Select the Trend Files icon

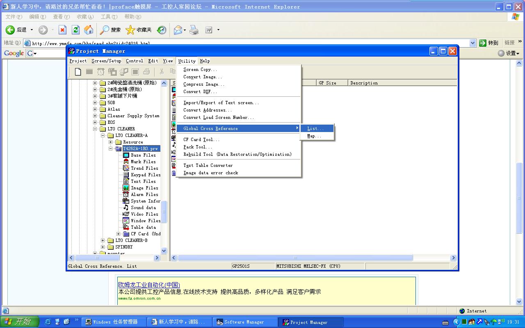(126, 168)
